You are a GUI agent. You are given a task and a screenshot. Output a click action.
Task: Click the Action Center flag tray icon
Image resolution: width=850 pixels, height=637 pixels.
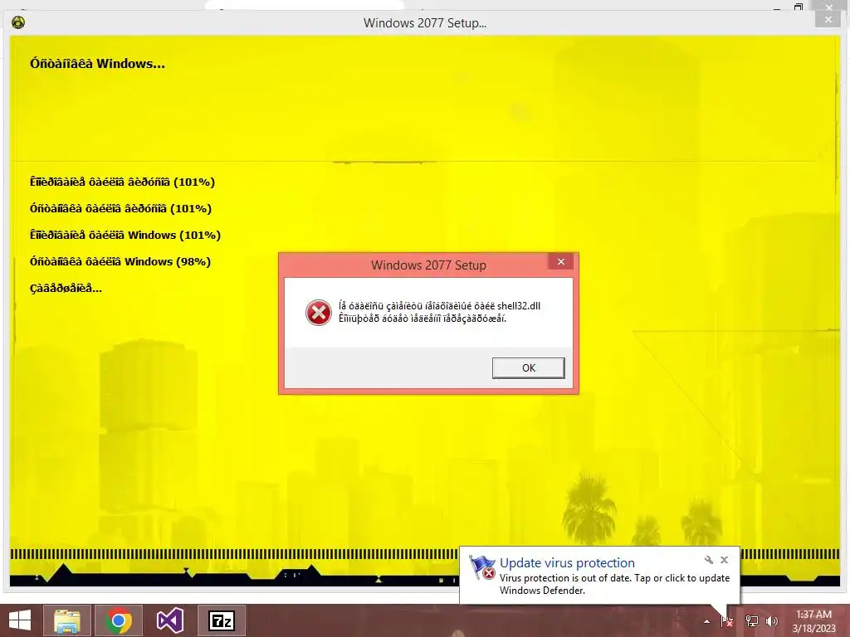(x=727, y=621)
